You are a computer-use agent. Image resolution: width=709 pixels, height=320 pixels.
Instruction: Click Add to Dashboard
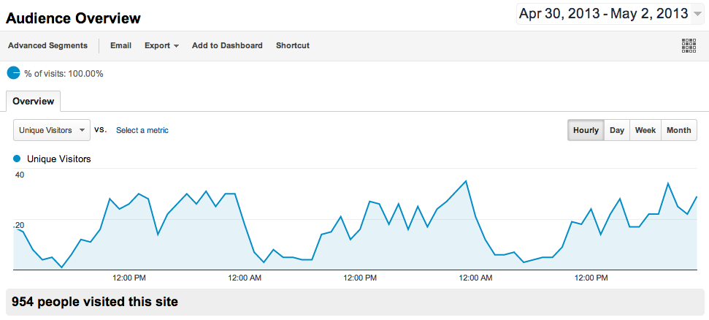coord(227,46)
